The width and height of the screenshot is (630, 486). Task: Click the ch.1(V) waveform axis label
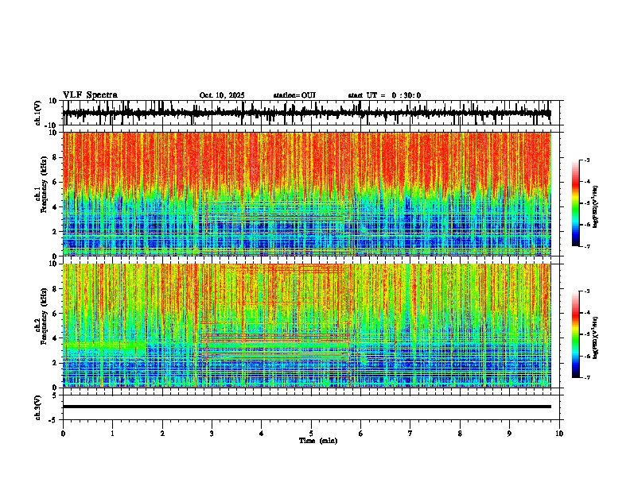pyautogui.click(x=38, y=113)
